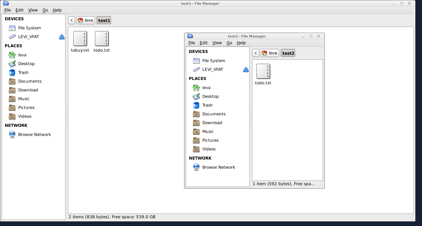Open the Music folder in test2 sidebar
This screenshot has width=422, height=226.
click(x=208, y=132)
